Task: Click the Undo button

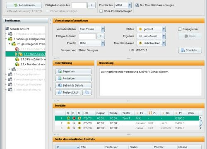Action: tap(190, 36)
